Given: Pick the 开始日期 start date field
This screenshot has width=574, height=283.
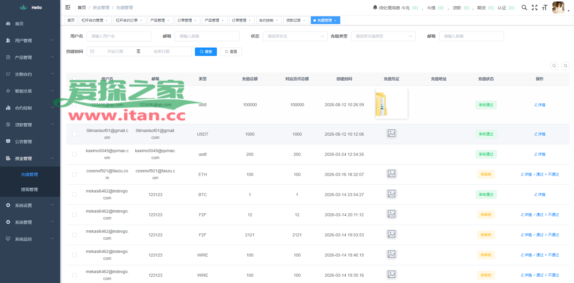Looking at the screenshot, I should (115, 51).
